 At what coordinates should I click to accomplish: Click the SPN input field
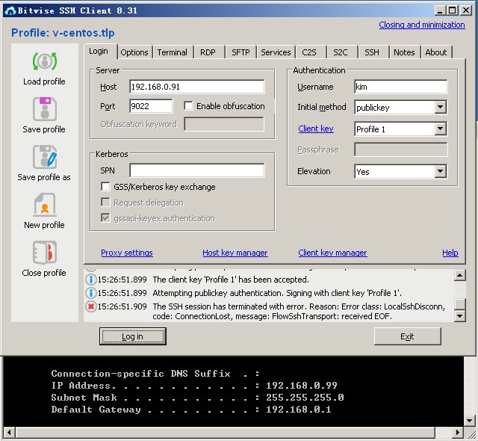click(197, 170)
